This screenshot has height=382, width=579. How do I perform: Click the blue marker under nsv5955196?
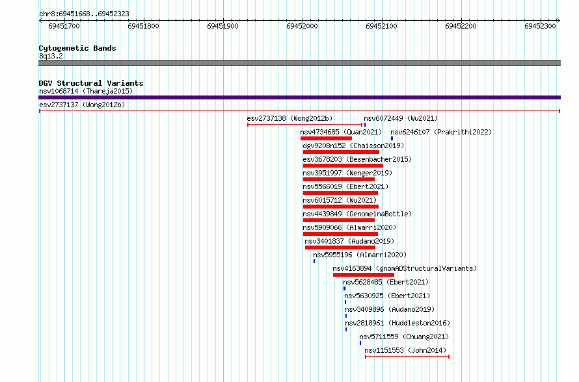314,261
